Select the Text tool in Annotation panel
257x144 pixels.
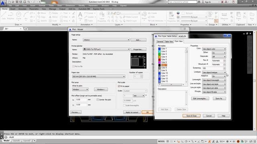click(x=80, y=16)
